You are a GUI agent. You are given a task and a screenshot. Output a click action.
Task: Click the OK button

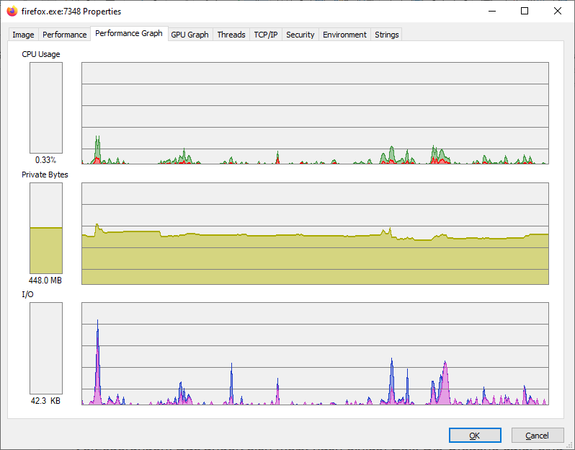coord(475,436)
